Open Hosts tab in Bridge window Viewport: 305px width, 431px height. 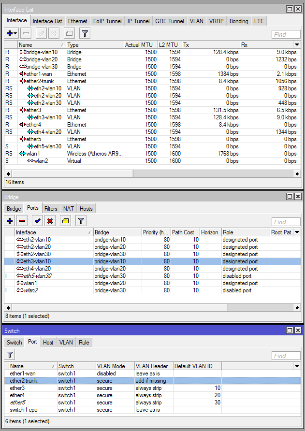[86, 209]
